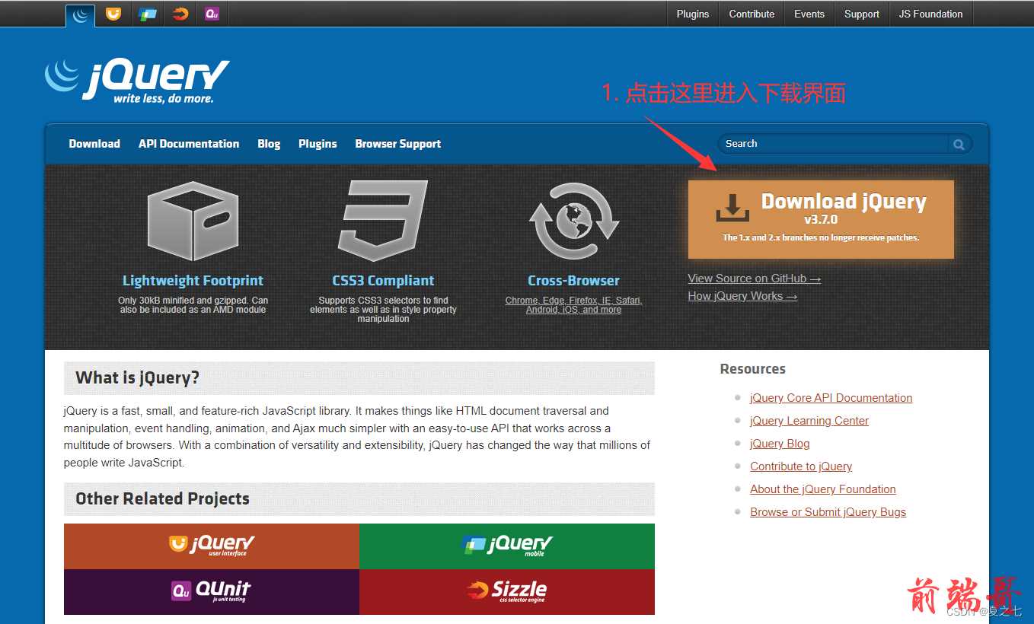Screen dimensions: 1034x624
Task: Open jQuery Learning Center link
Action: coord(809,421)
